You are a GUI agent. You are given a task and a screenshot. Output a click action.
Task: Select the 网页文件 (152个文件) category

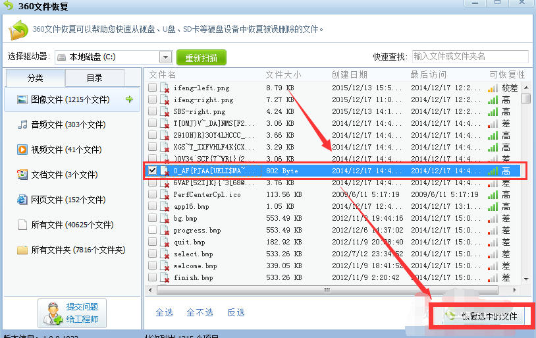tap(72, 200)
